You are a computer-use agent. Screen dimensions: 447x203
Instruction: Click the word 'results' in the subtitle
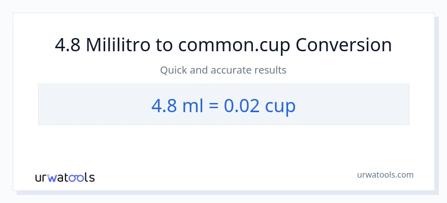pos(271,70)
